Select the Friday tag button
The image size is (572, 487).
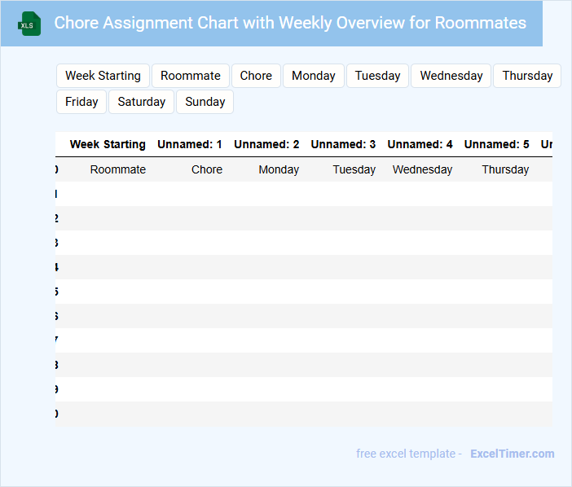[81, 102]
